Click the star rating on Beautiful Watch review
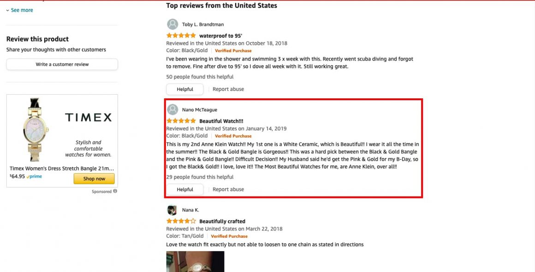Viewport: 535px width, 272px height. (181, 121)
